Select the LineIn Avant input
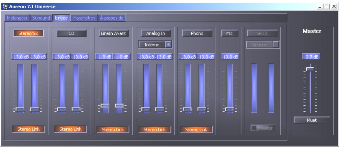This screenshot has width=341, height=147. coord(114,34)
